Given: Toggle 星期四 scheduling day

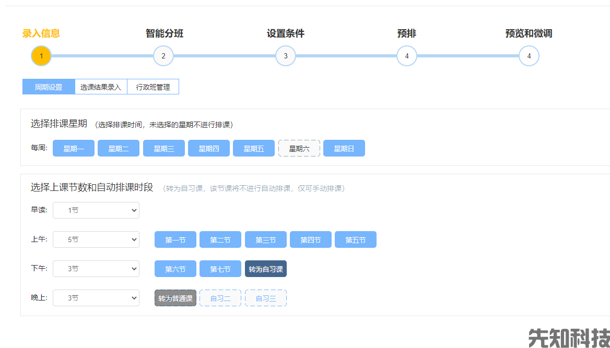Looking at the screenshot, I should pyautogui.click(x=209, y=149).
